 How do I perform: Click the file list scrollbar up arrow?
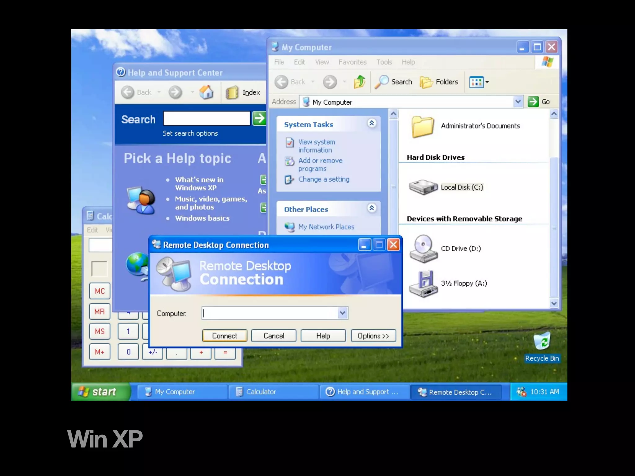click(554, 114)
